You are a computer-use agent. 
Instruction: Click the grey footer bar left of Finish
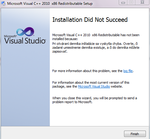62,133
